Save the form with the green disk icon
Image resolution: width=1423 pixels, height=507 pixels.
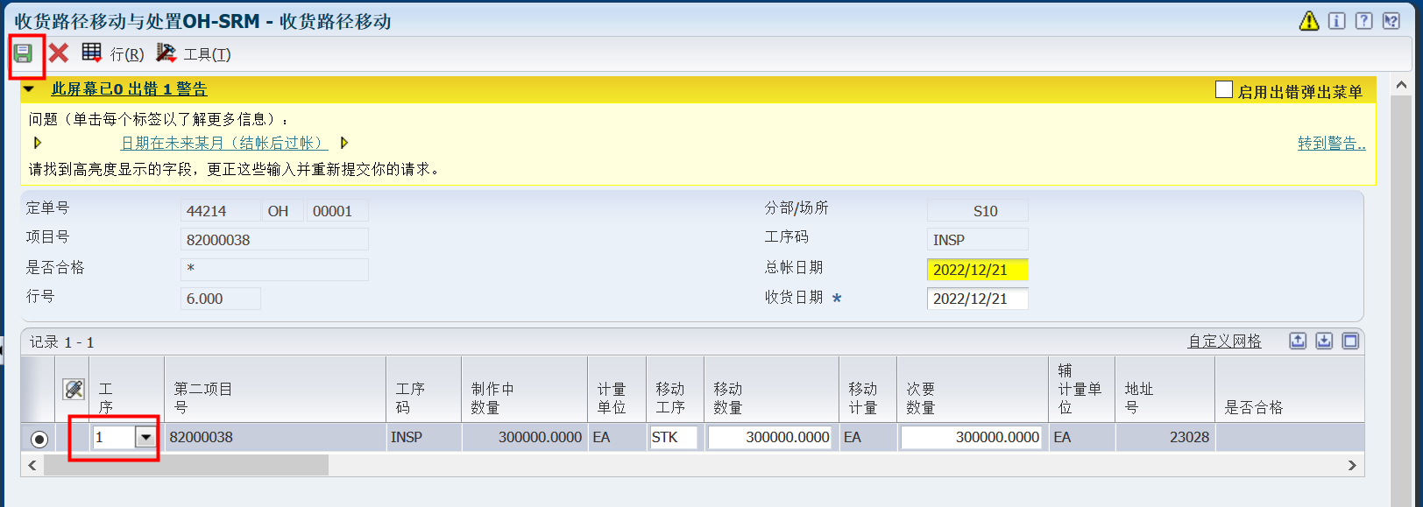point(23,53)
